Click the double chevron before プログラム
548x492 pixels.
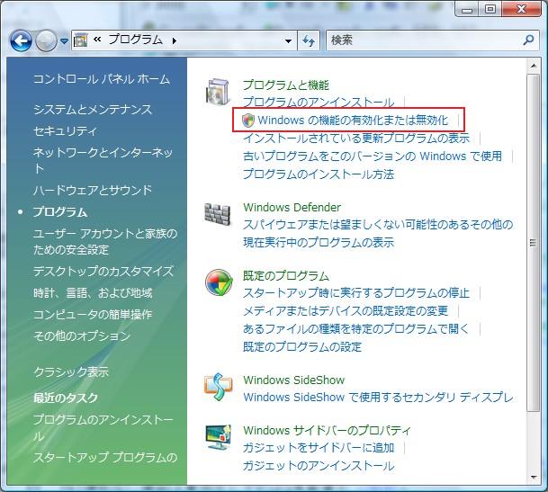(97, 40)
